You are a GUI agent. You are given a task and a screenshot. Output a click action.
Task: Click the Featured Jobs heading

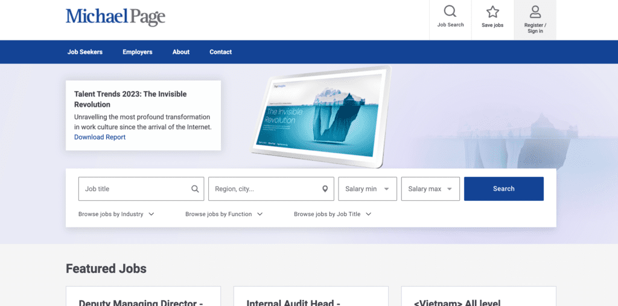(x=106, y=269)
